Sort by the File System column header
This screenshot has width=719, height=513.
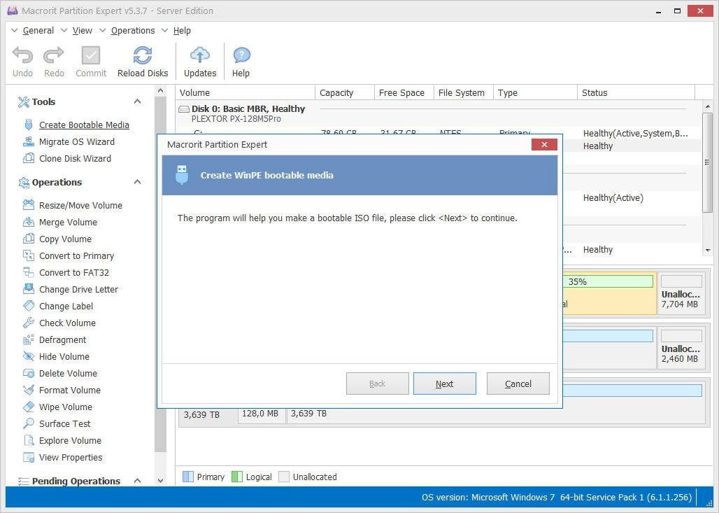click(x=463, y=92)
